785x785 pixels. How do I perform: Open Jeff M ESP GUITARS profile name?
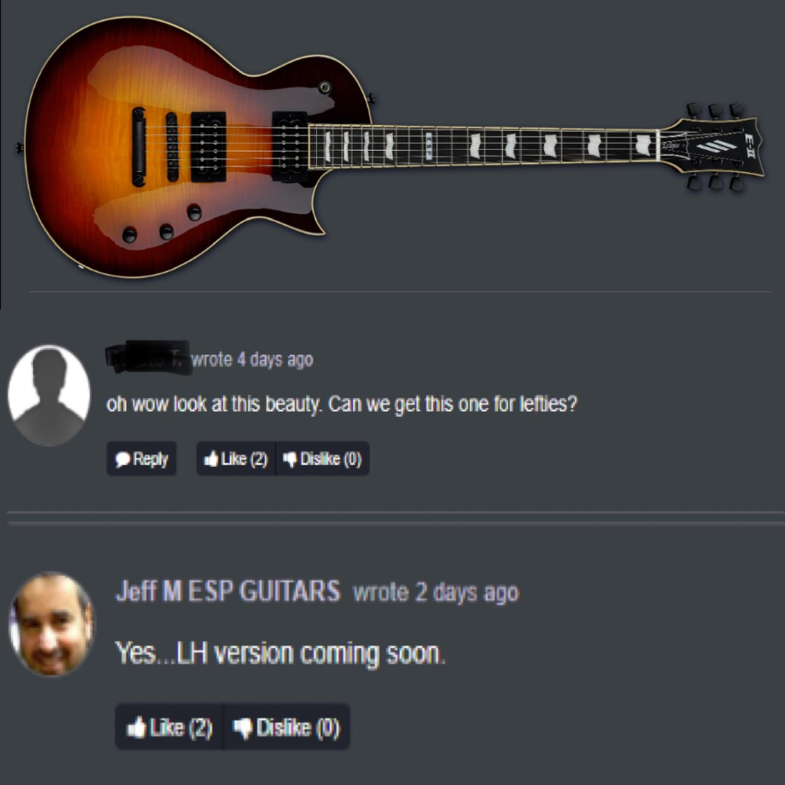pos(228,591)
